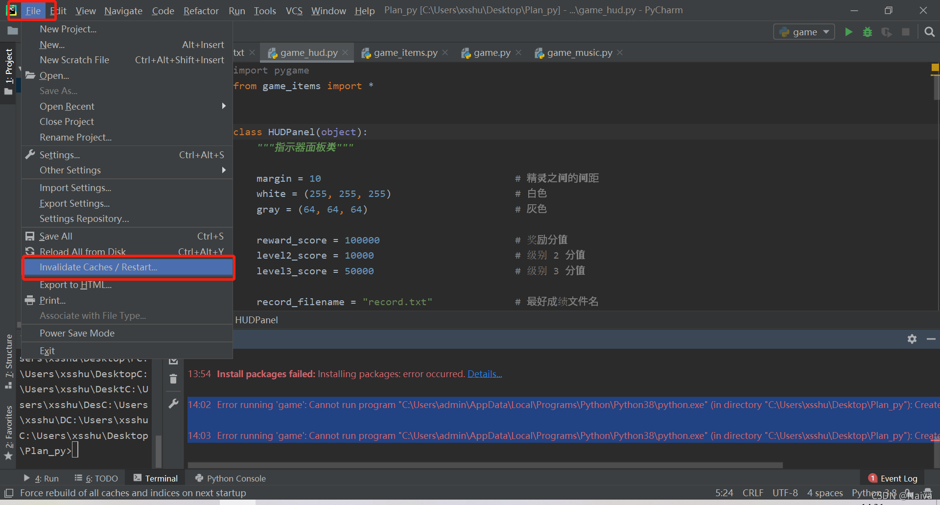This screenshot has height=505, width=940.
Task: Click Reload All from Disk menu item
Action: pyautogui.click(x=127, y=251)
